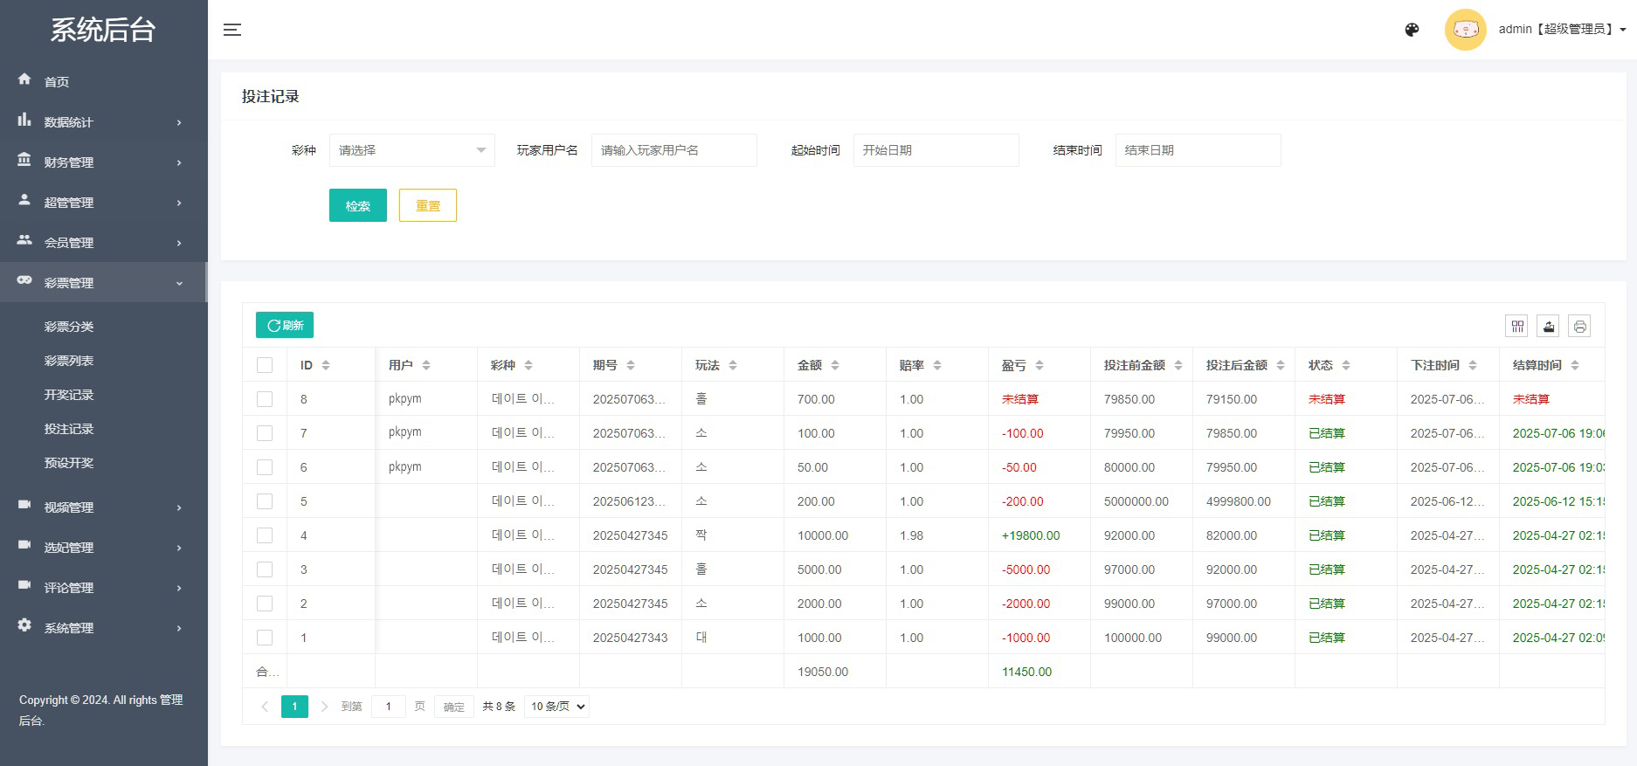This screenshot has width=1637, height=766.
Task: Sort the table by 金额 column
Action: point(835,365)
